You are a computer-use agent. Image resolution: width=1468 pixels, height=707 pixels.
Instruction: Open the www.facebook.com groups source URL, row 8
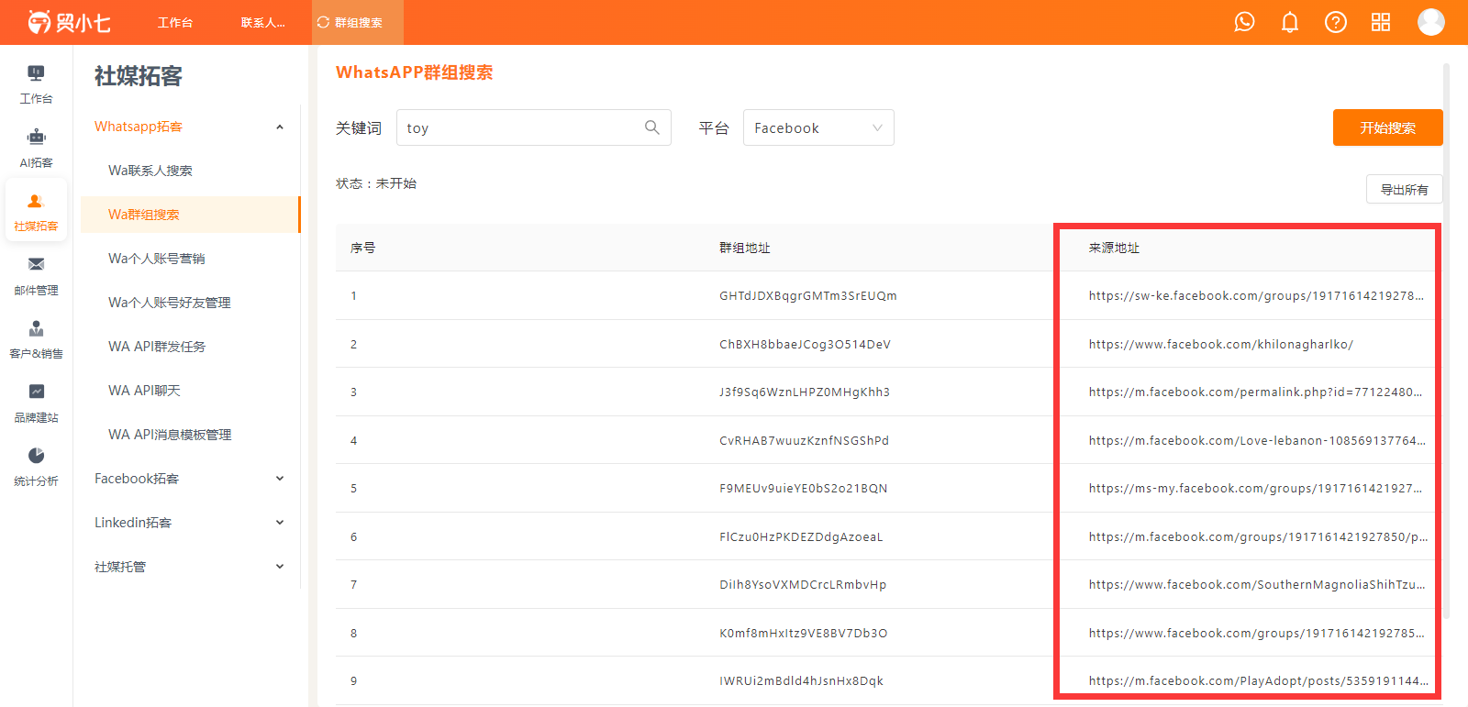tap(1257, 633)
